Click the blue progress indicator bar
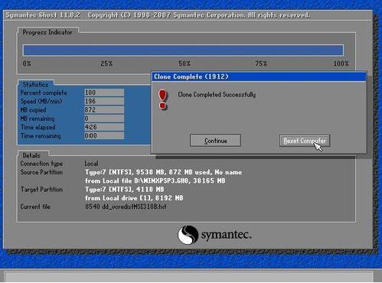 (183, 50)
